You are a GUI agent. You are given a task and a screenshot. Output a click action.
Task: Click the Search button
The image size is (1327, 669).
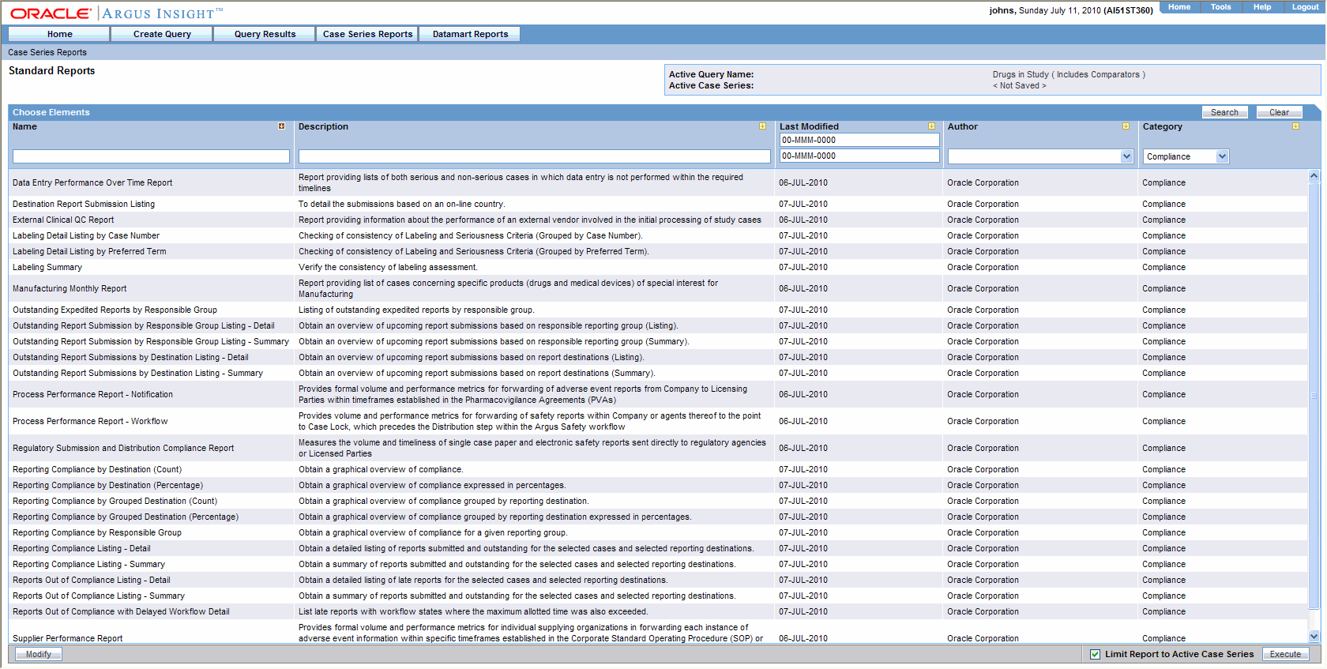[x=1225, y=112]
